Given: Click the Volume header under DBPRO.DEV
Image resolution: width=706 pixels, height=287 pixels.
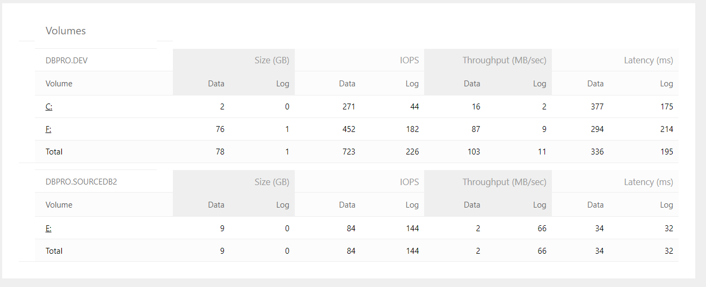Looking at the screenshot, I should [59, 84].
